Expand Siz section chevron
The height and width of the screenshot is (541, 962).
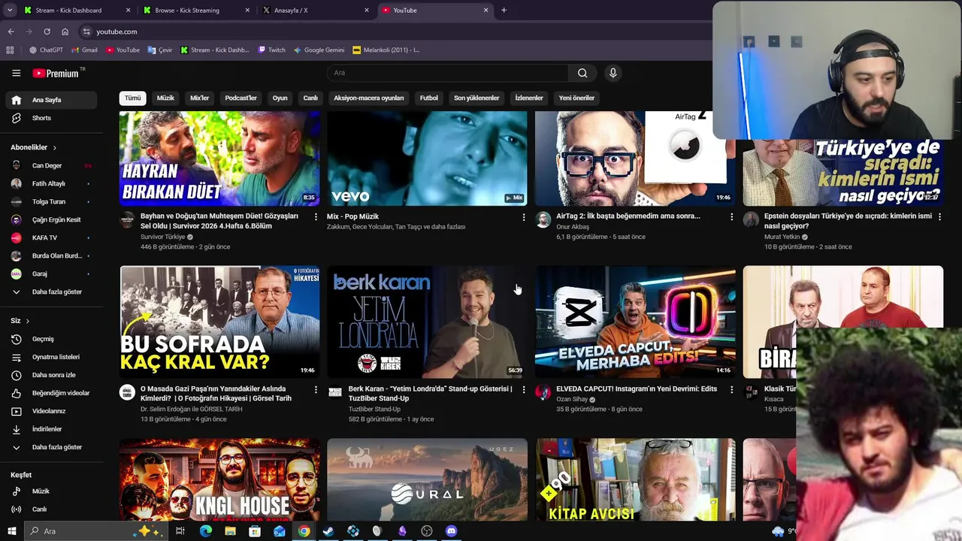click(28, 321)
